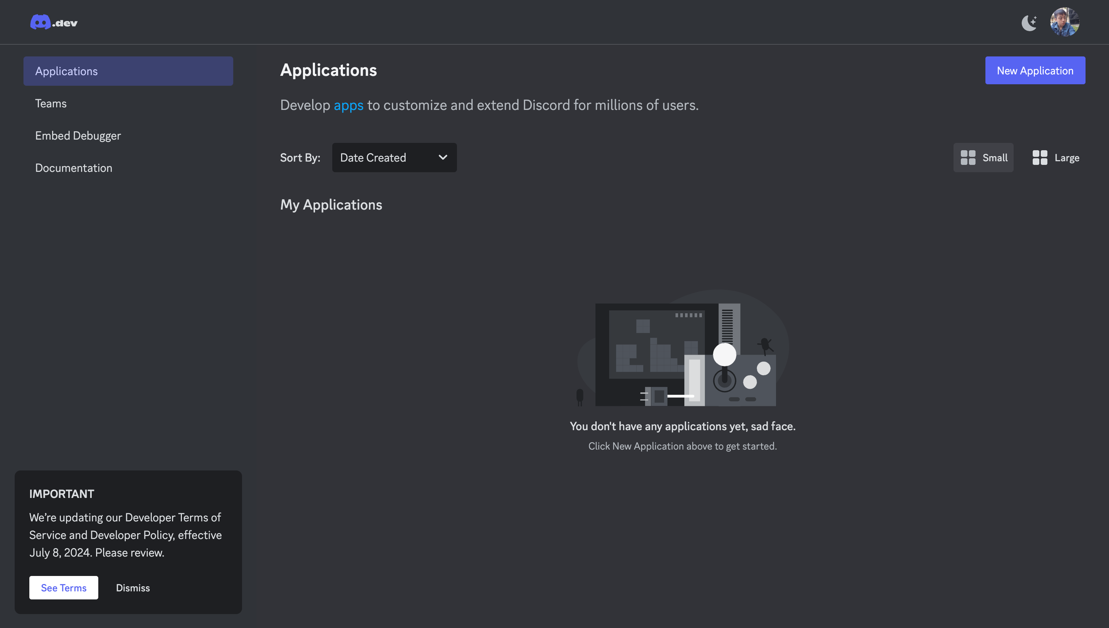Click the 'Sort By:' label
Image resolution: width=1109 pixels, height=628 pixels.
pyautogui.click(x=300, y=158)
